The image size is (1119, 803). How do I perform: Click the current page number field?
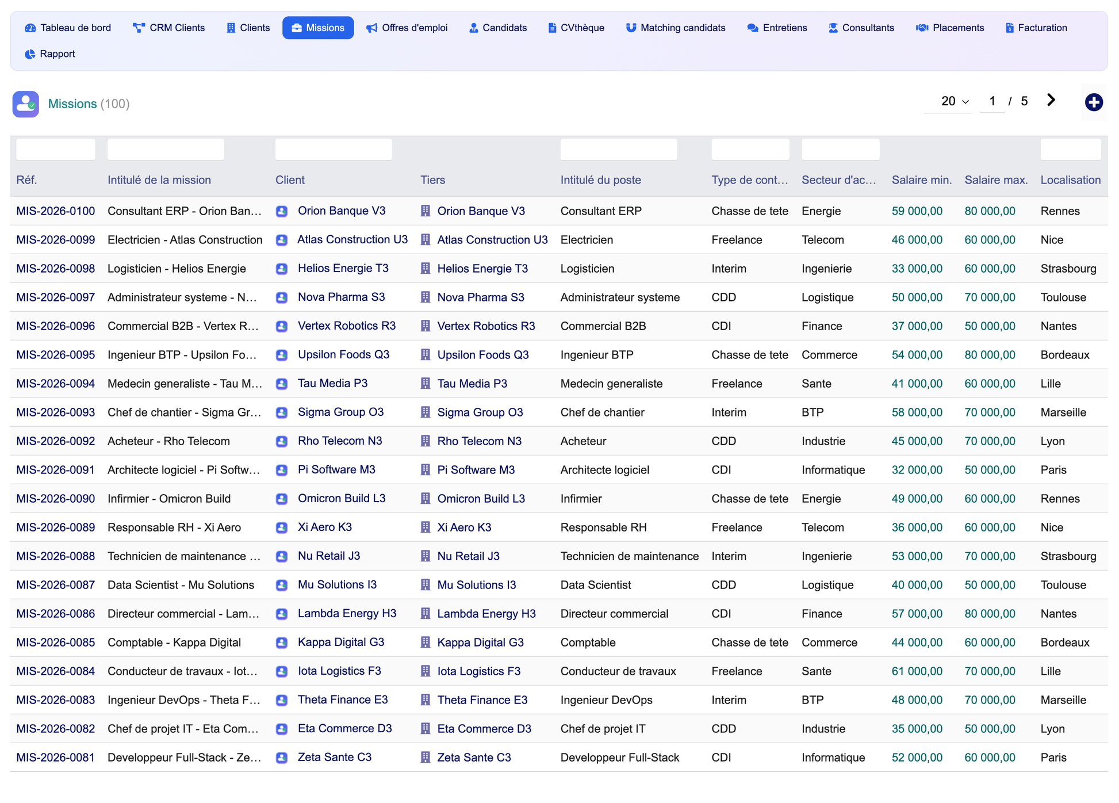pyautogui.click(x=992, y=101)
